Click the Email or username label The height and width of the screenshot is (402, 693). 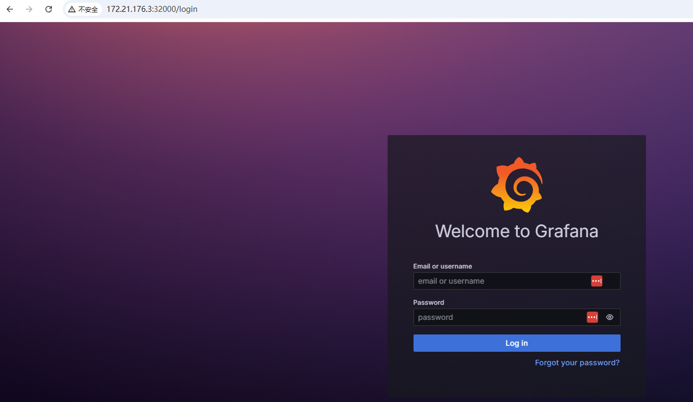click(443, 266)
